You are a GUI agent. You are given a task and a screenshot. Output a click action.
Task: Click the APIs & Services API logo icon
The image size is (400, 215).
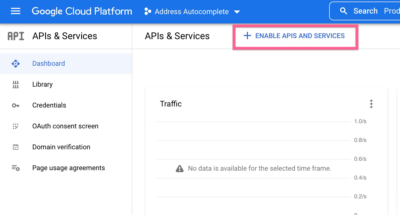pyautogui.click(x=16, y=36)
